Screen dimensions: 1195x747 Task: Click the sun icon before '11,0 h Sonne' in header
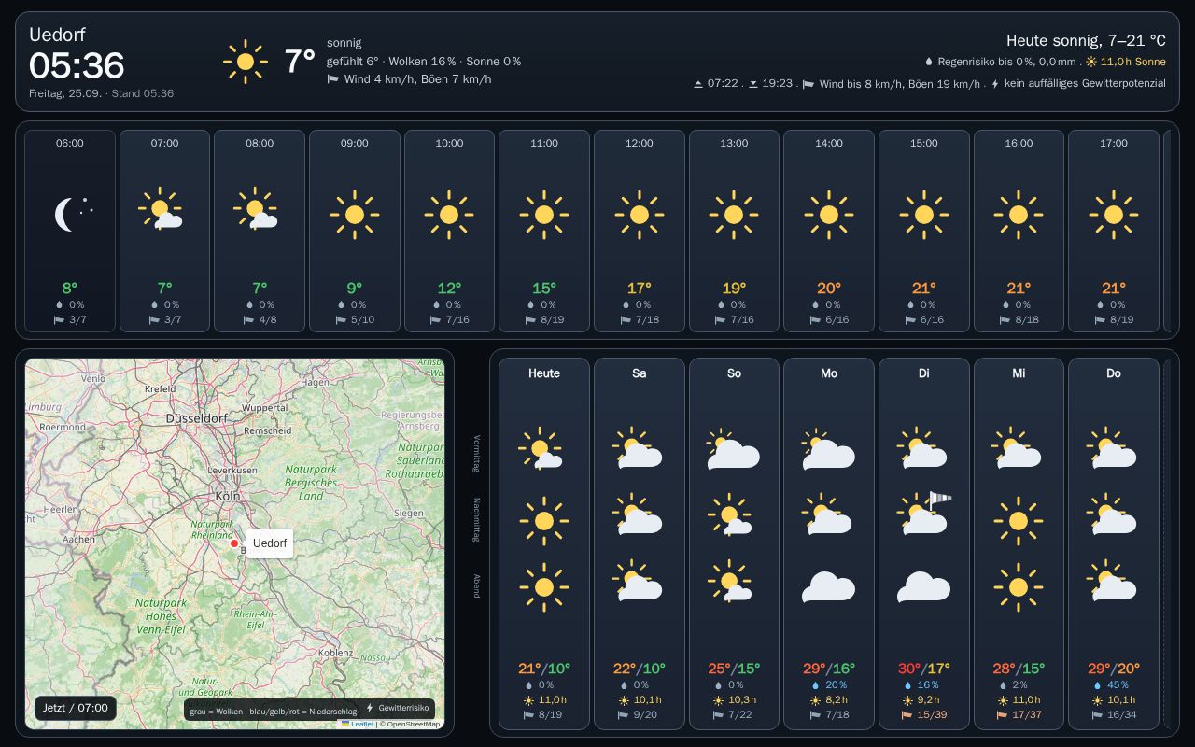(x=1091, y=62)
